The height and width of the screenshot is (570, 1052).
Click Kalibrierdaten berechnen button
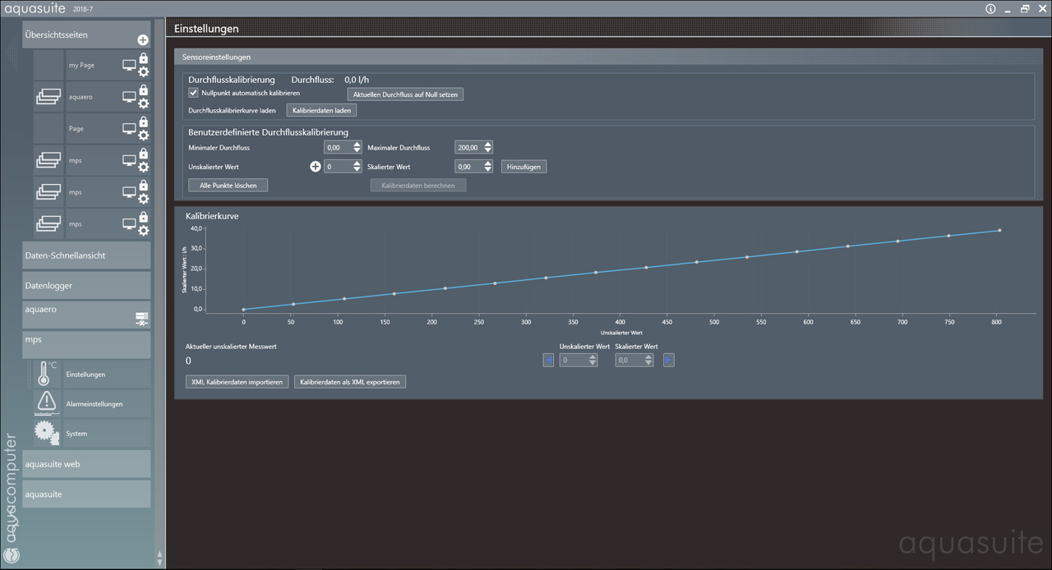tap(418, 186)
